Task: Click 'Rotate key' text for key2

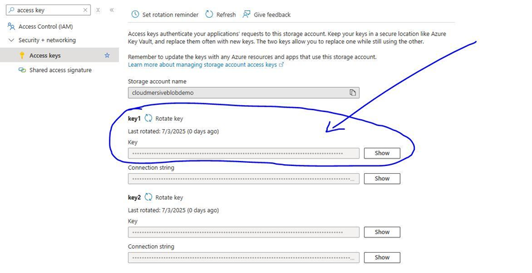Action: coord(169,197)
